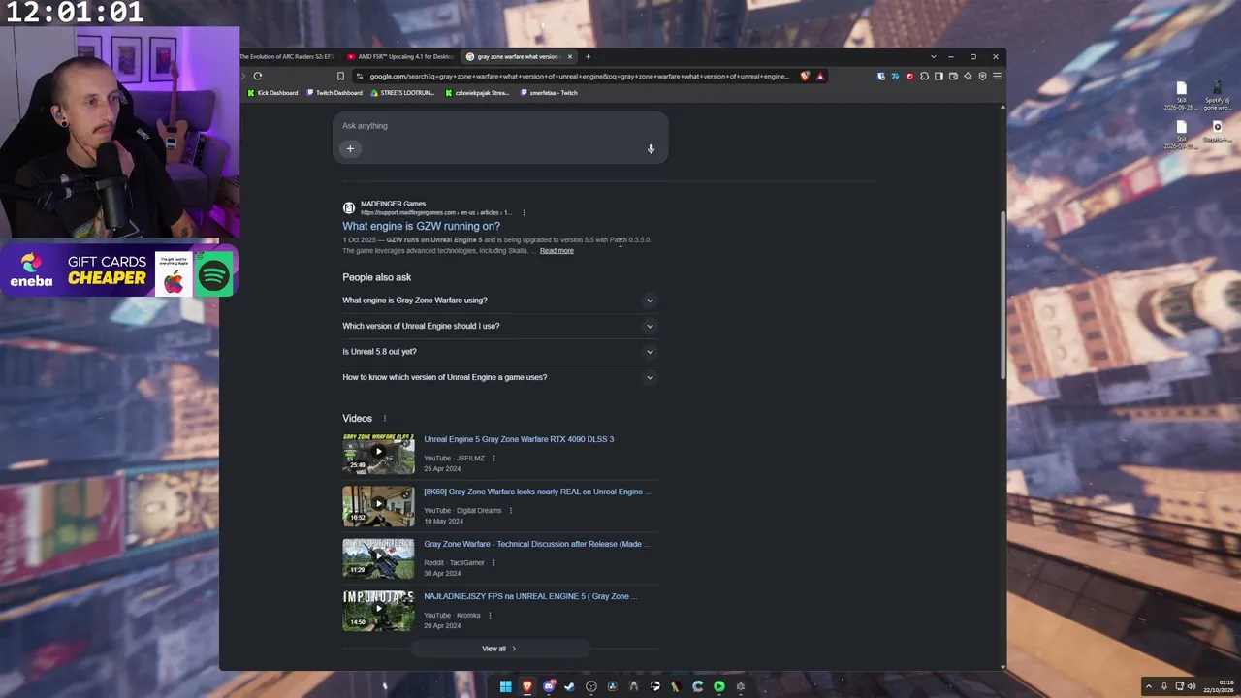This screenshot has width=1241, height=698.
Task: Reload the page with the refresh icon
Action: pyautogui.click(x=258, y=76)
